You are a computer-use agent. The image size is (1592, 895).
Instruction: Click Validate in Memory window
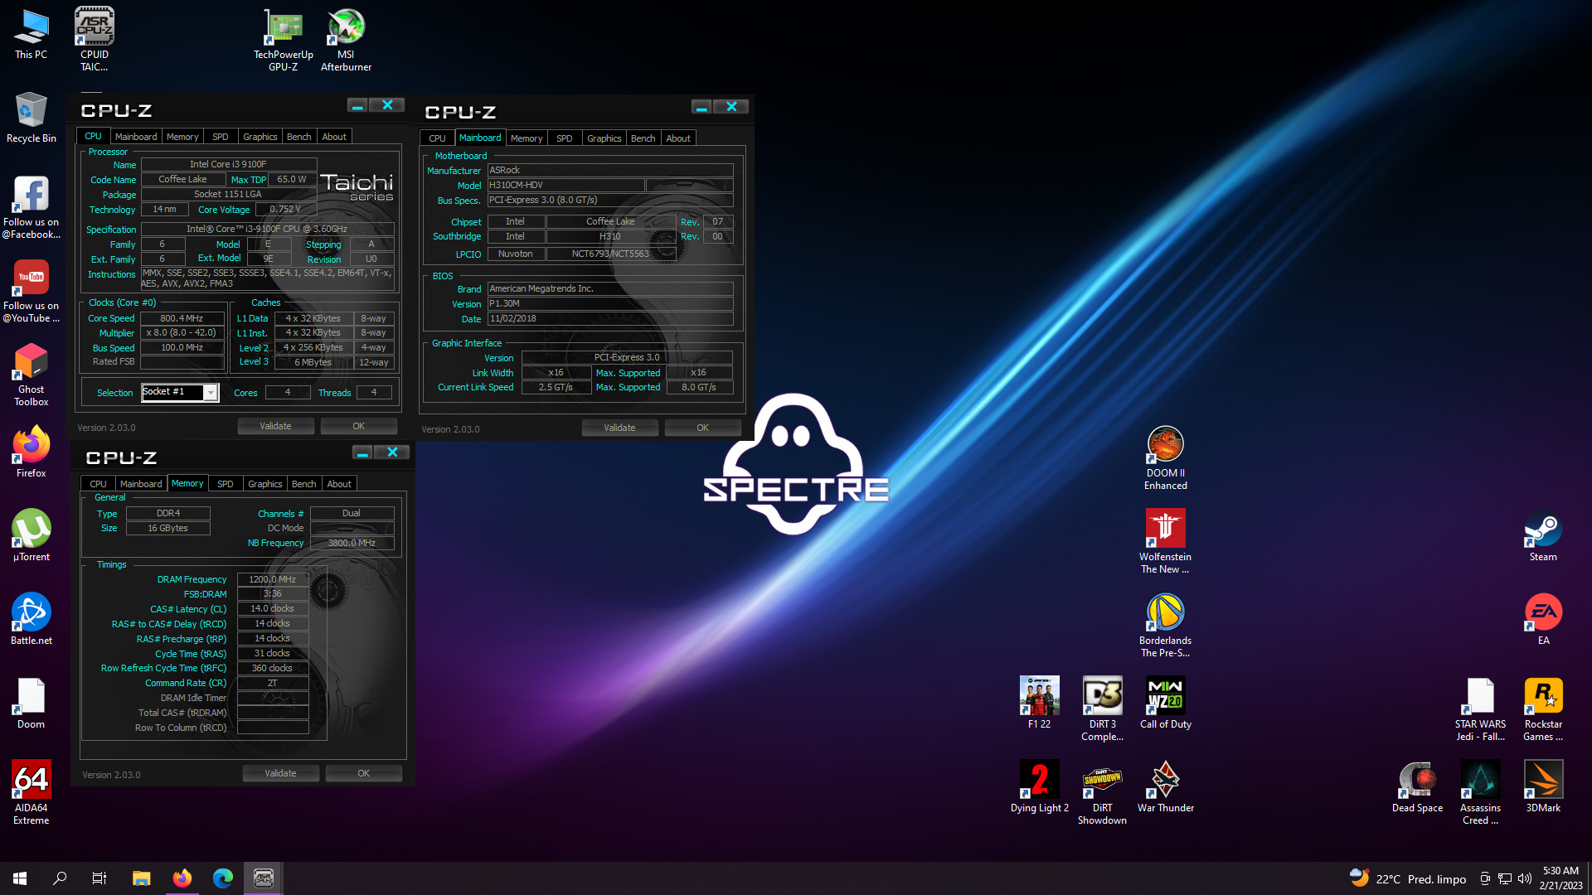(x=280, y=773)
